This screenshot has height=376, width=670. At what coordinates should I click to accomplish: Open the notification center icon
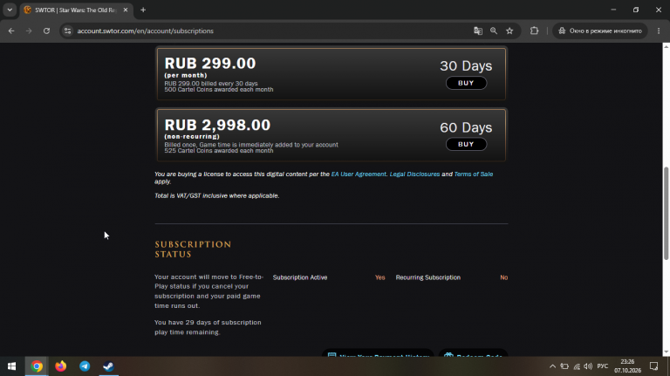pyautogui.click(x=653, y=366)
